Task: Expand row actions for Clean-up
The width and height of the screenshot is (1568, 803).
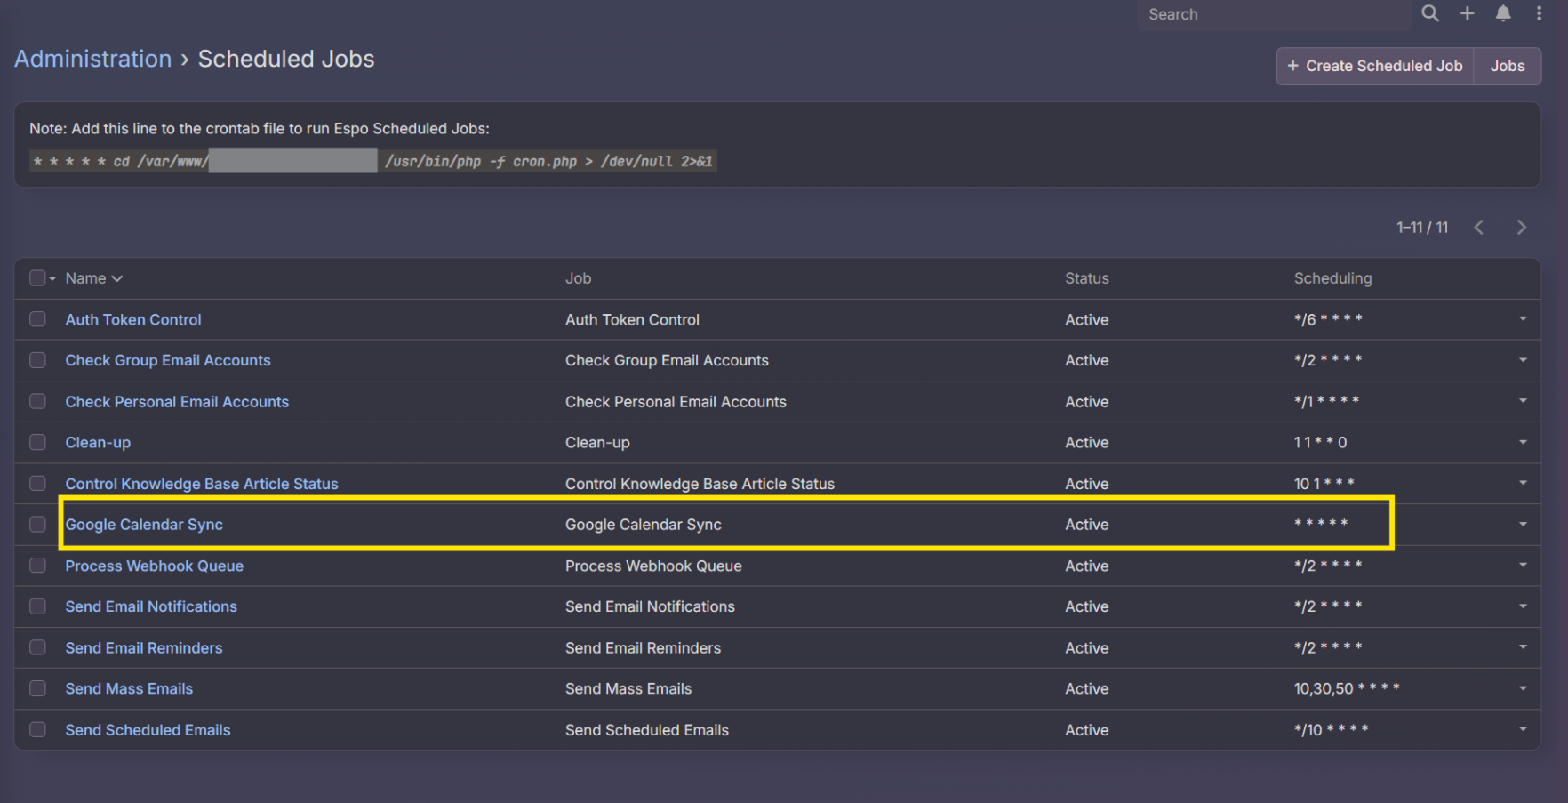Action: pos(1522,443)
